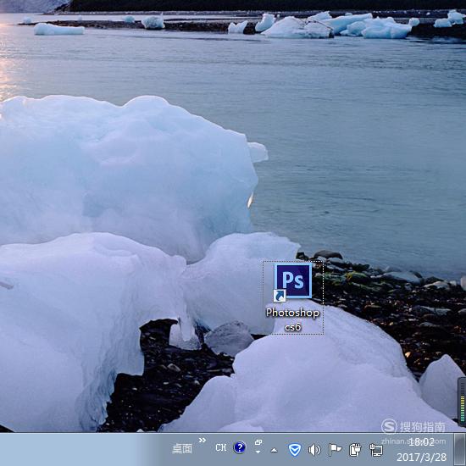Show hidden tray icons arrow

click(274, 451)
